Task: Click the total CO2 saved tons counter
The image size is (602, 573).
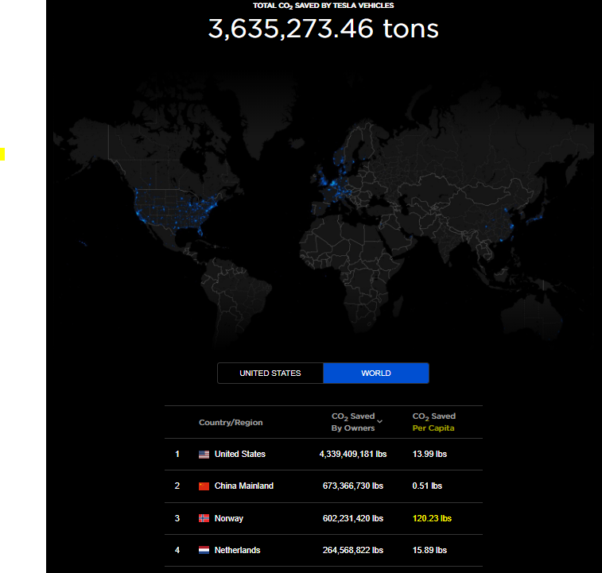Action: 323,29
